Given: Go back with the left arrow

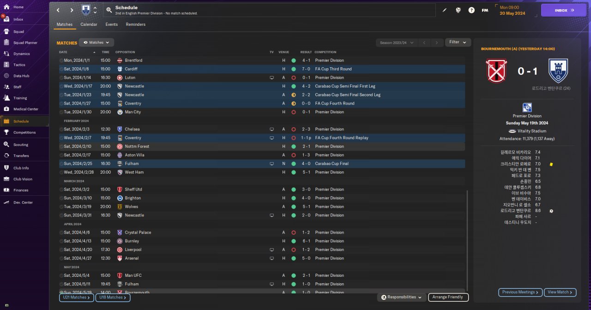Looking at the screenshot, I should coord(58,10).
